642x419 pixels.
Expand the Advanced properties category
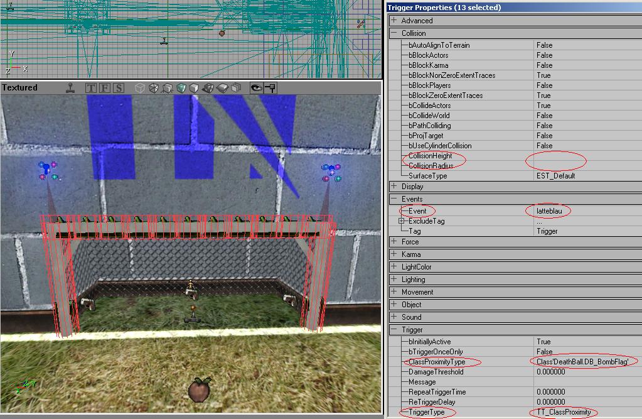(393, 21)
